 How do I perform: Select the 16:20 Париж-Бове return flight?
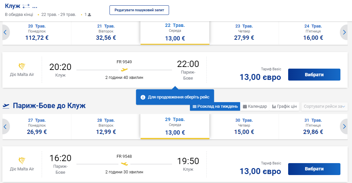point(314,169)
